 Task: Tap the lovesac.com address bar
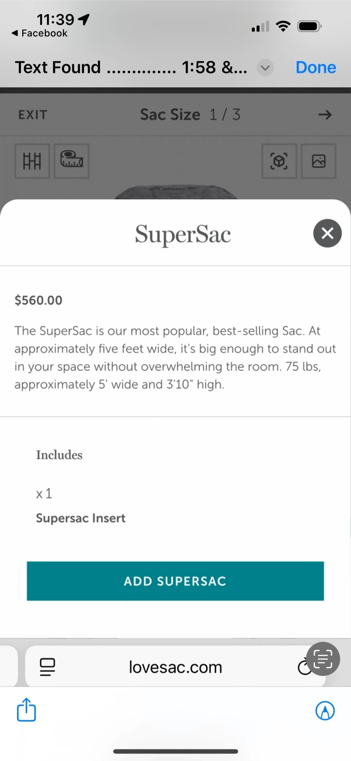click(x=175, y=667)
